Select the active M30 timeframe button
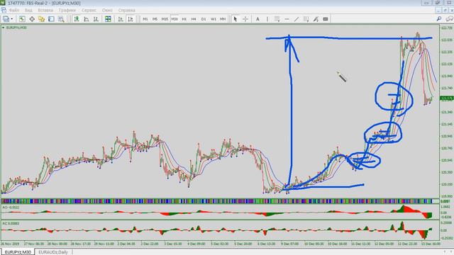This screenshot has width=454, height=255. click(x=175, y=19)
